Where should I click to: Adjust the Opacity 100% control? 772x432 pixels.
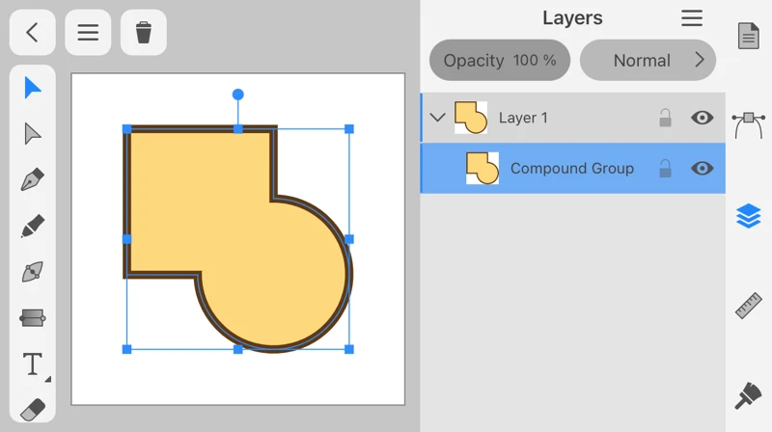coord(500,61)
